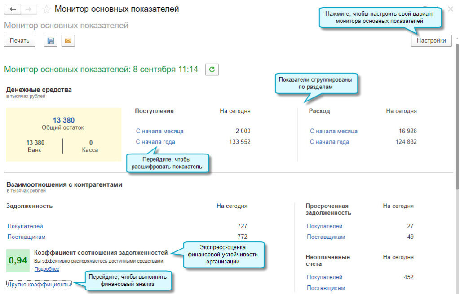Click the 124 832 expense value

coord(406,142)
